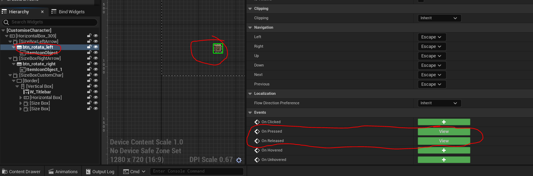Switch to the Bind Widgets tab
The width and height of the screenshot is (533, 176).
pos(68,12)
